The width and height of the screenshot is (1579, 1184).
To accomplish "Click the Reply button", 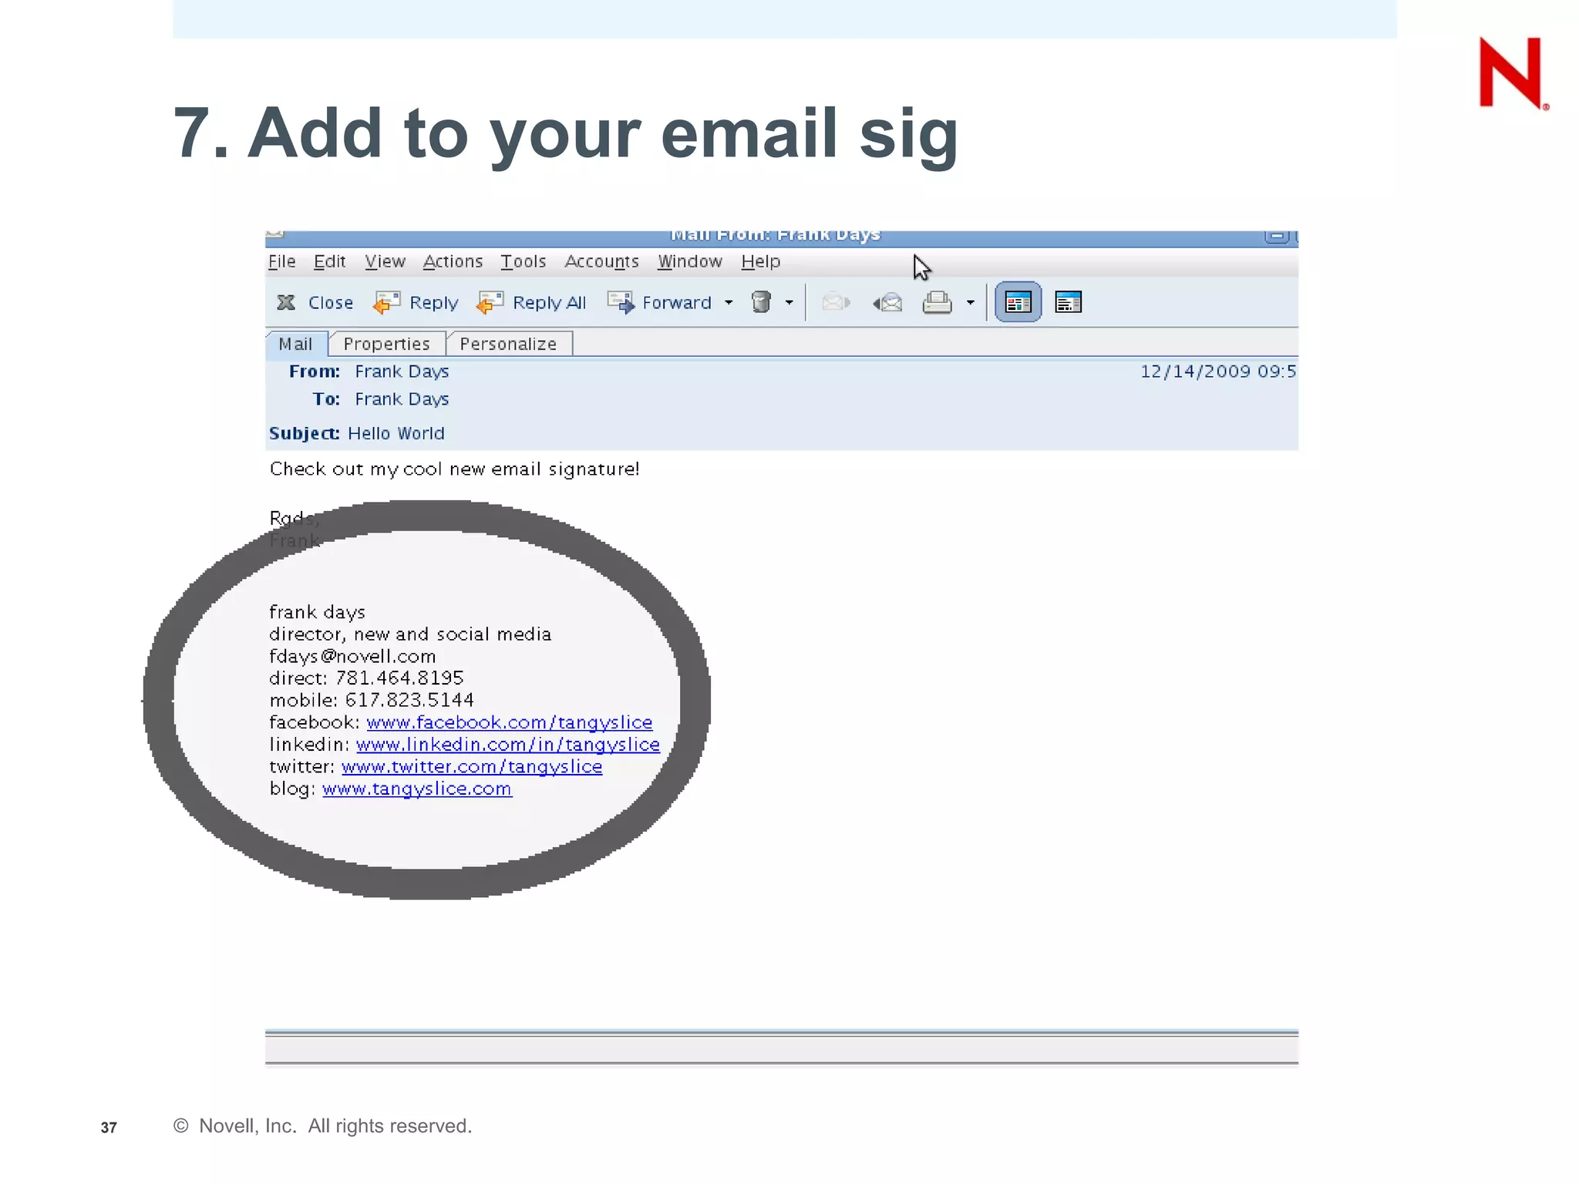I will click(x=416, y=302).
